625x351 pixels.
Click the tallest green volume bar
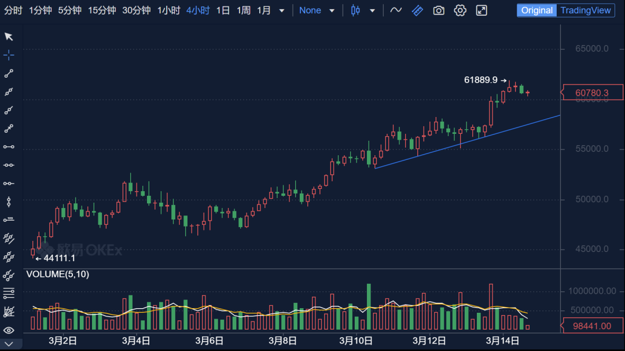(369, 307)
